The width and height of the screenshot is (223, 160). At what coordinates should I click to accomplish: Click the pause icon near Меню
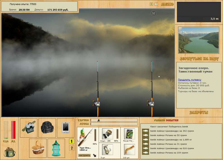click(151, 4)
